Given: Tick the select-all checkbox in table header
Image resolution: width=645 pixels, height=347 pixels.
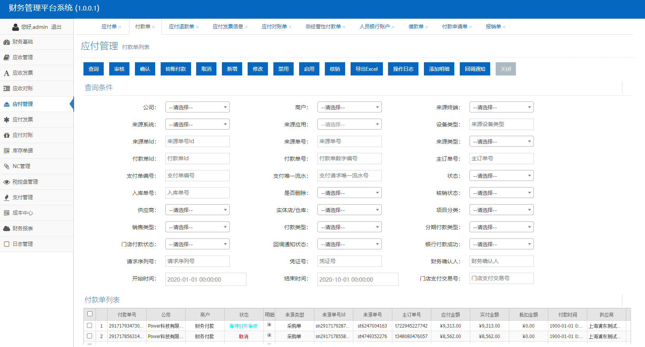Looking at the screenshot, I should pyautogui.click(x=90, y=314).
